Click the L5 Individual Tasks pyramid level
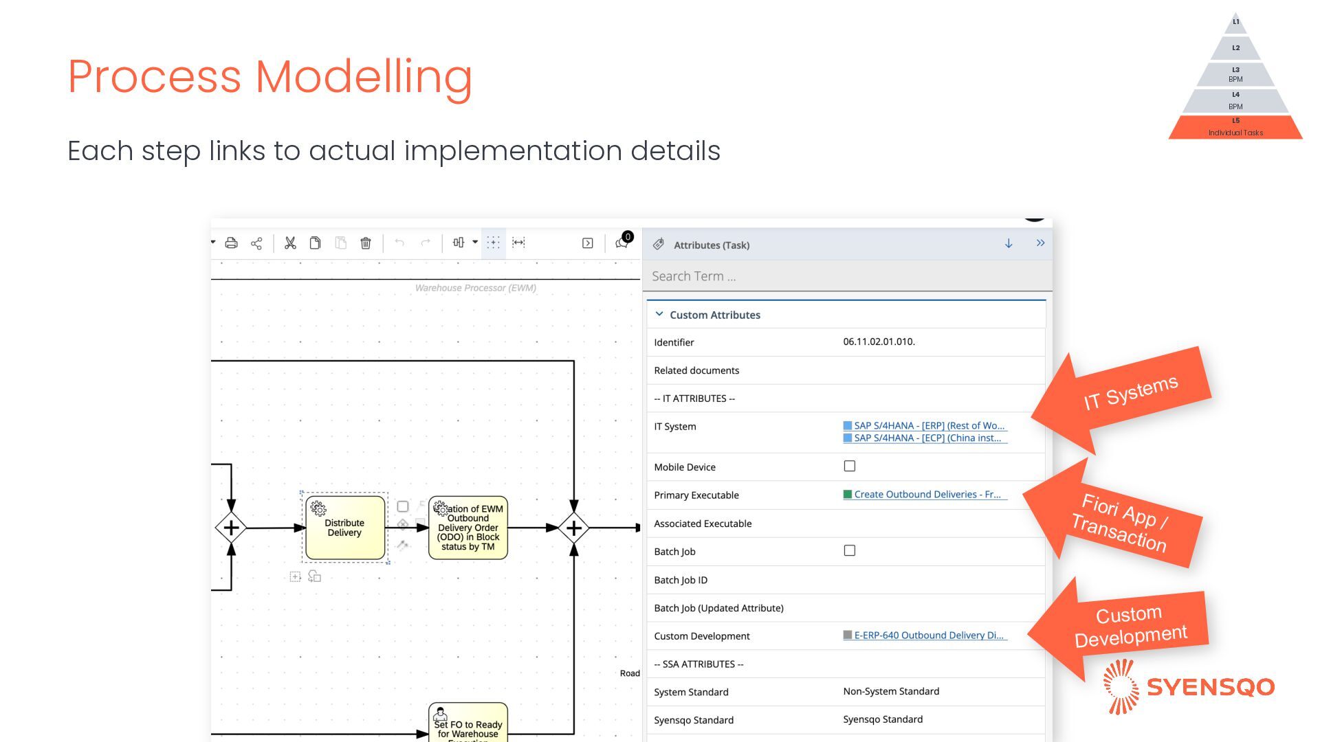The height and width of the screenshot is (742, 1320). pyautogui.click(x=1235, y=127)
